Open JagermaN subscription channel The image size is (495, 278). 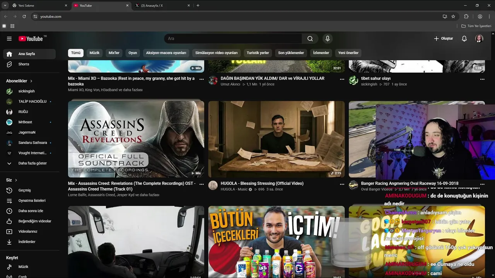pos(29,132)
